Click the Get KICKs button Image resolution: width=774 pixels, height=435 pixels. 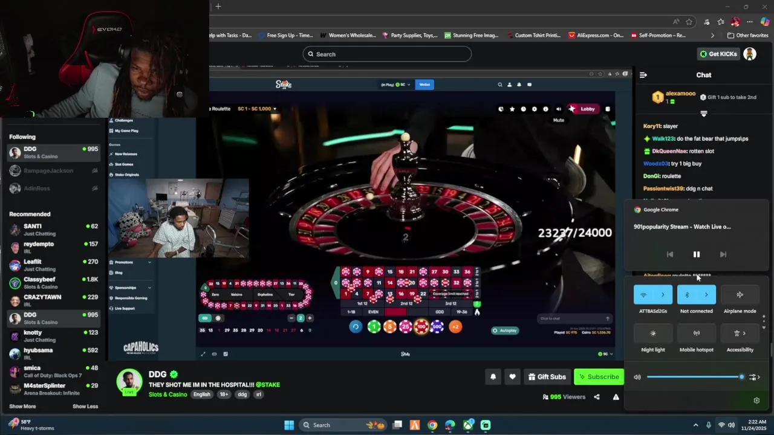tap(718, 54)
